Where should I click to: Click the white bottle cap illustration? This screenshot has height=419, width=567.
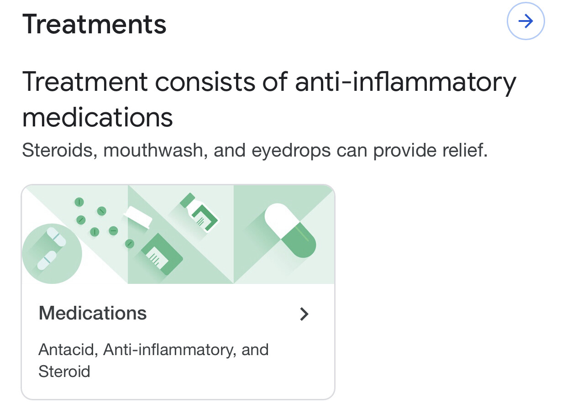pos(138,217)
